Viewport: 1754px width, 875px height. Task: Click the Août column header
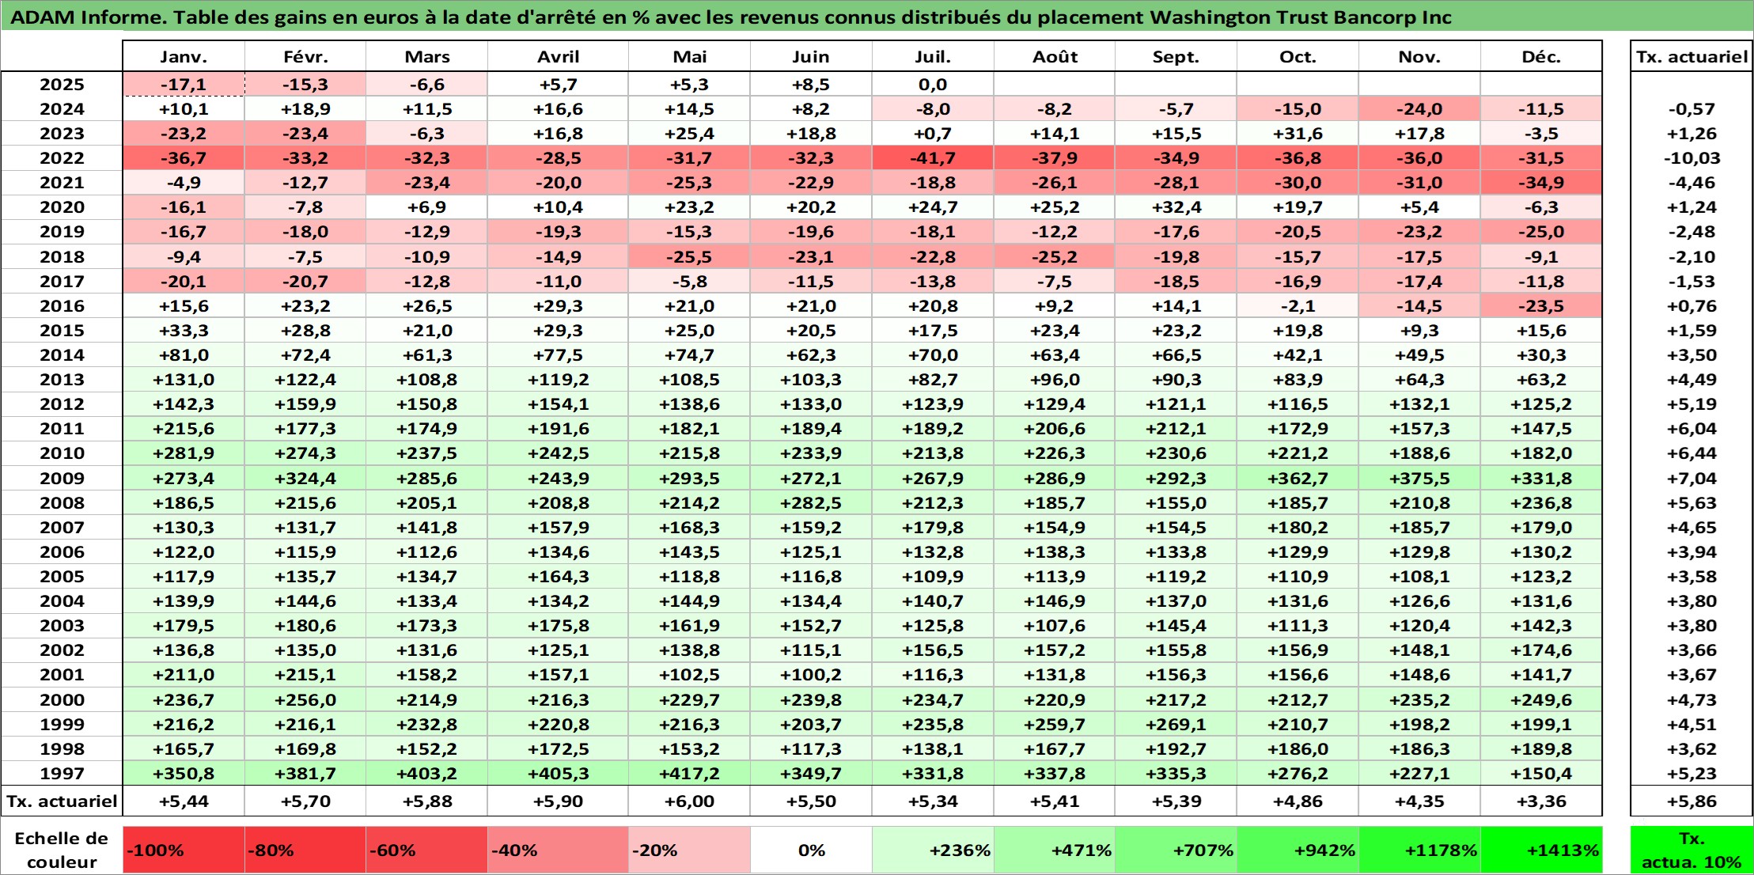[1055, 56]
